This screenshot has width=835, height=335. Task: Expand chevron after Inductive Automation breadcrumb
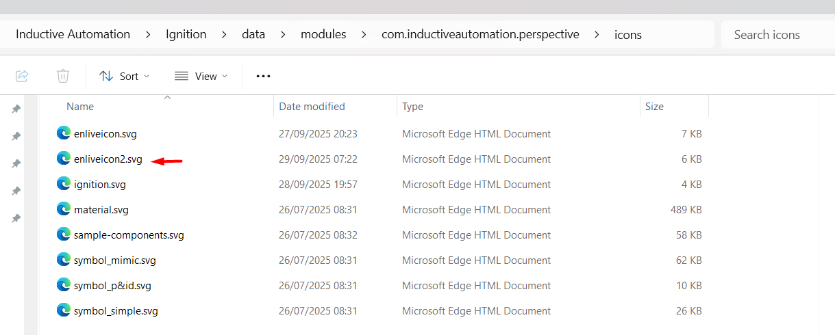point(148,34)
